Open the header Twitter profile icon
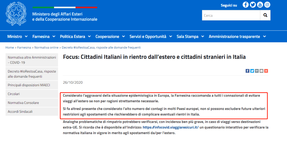The image size is (287, 142). pyautogui.click(x=253, y=5)
